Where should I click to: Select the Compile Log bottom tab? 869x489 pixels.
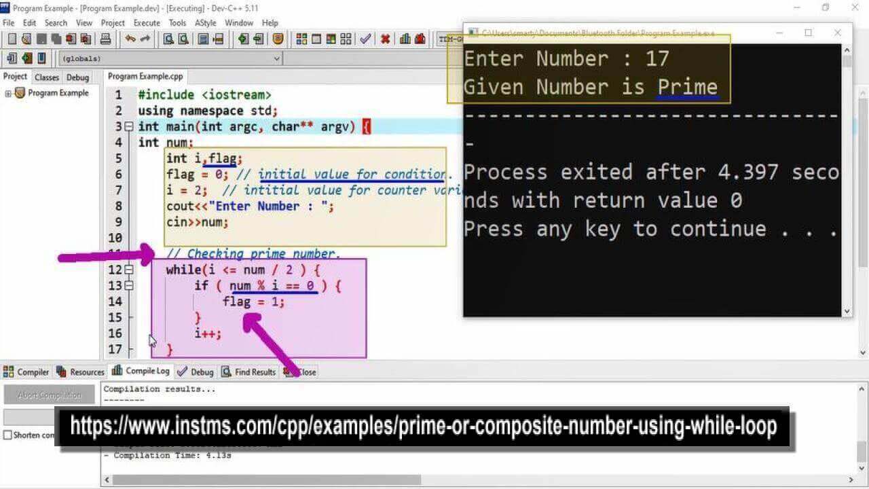(141, 371)
